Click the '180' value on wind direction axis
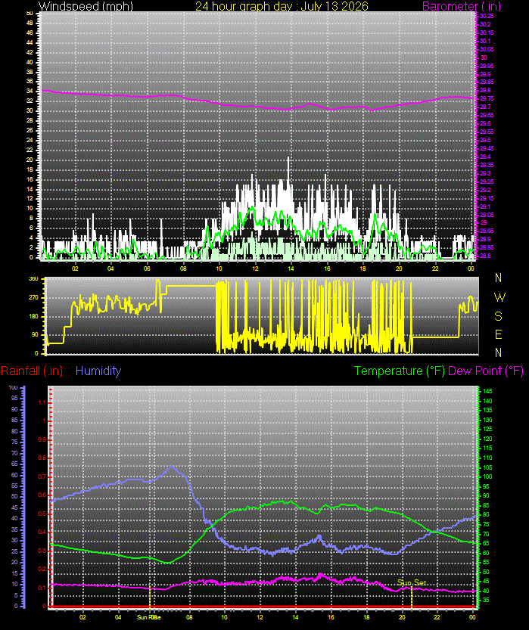 click(34, 316)
